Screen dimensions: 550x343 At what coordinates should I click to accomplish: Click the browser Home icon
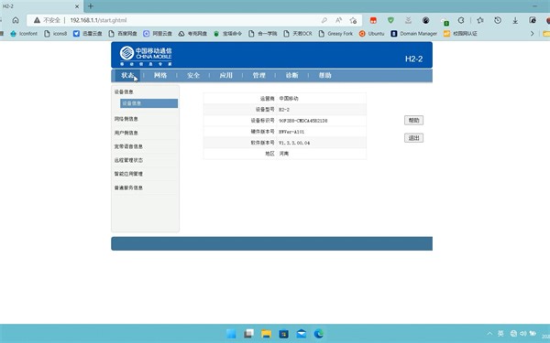16,20
